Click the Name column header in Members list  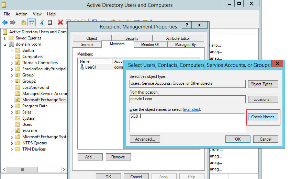click(x=95, y=61)
